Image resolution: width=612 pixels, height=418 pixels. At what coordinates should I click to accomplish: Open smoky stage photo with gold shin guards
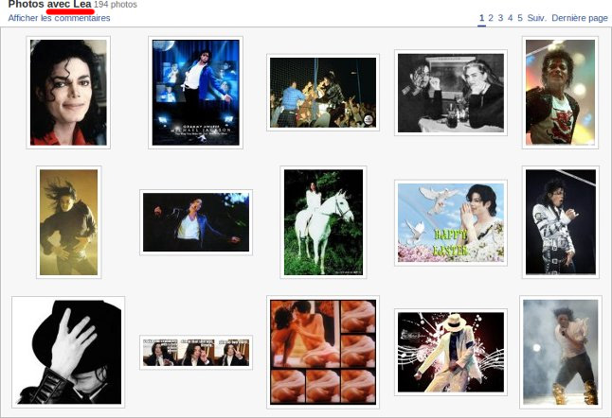tap(561, 352)
